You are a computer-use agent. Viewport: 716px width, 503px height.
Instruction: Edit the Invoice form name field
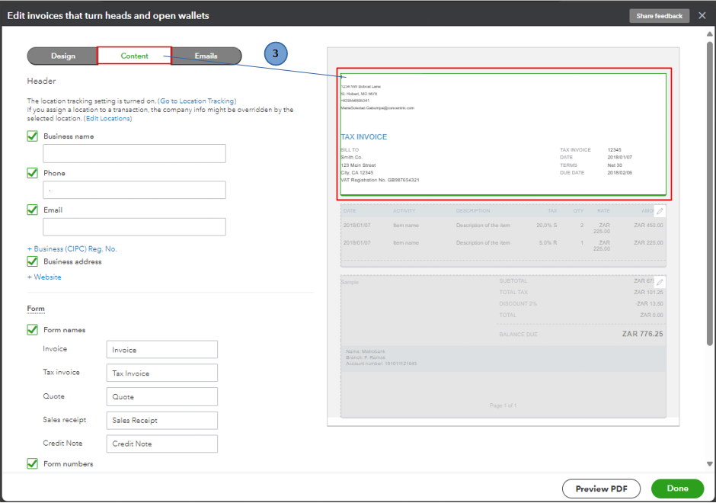pos(162,350)
